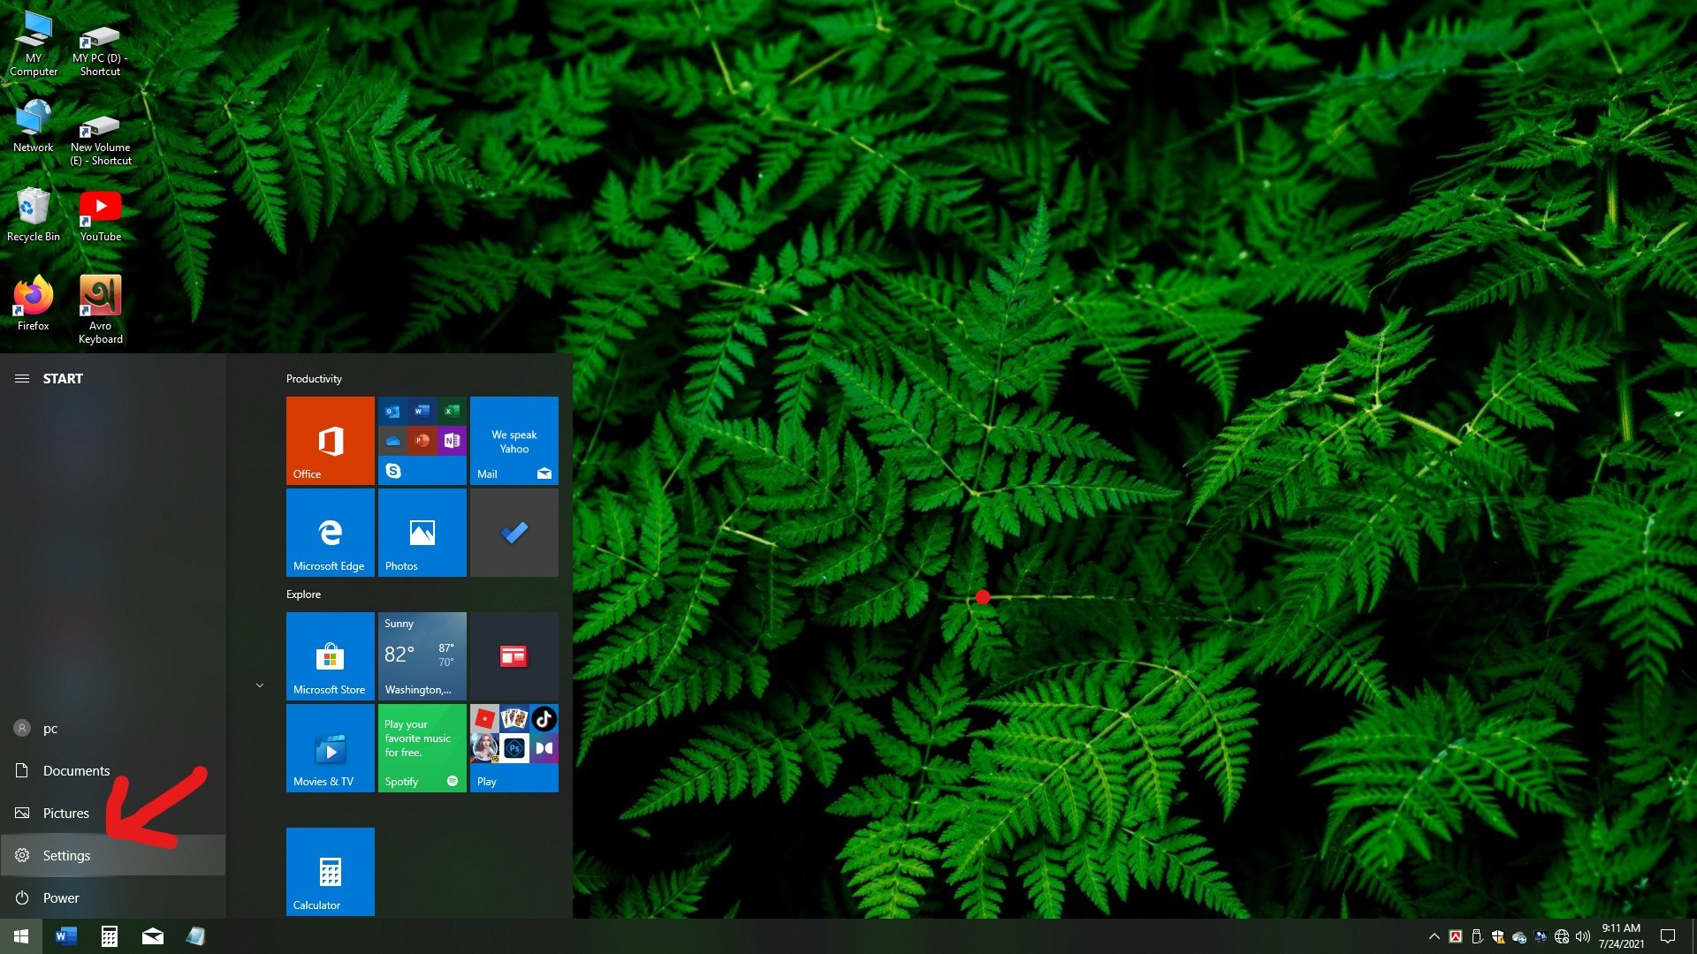Click the Windows Start button
Screen dimensions: 1697x954
coord(21,936)
